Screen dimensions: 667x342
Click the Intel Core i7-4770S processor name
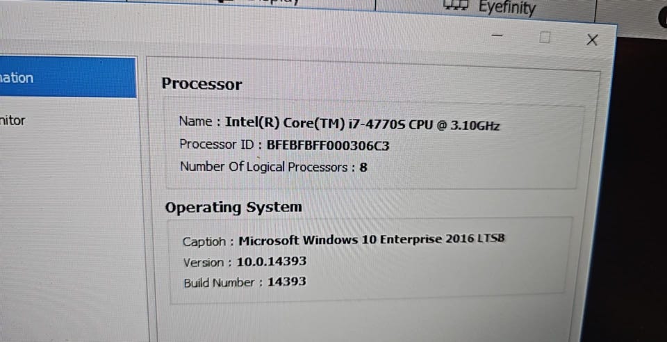[x=362, y=124]
